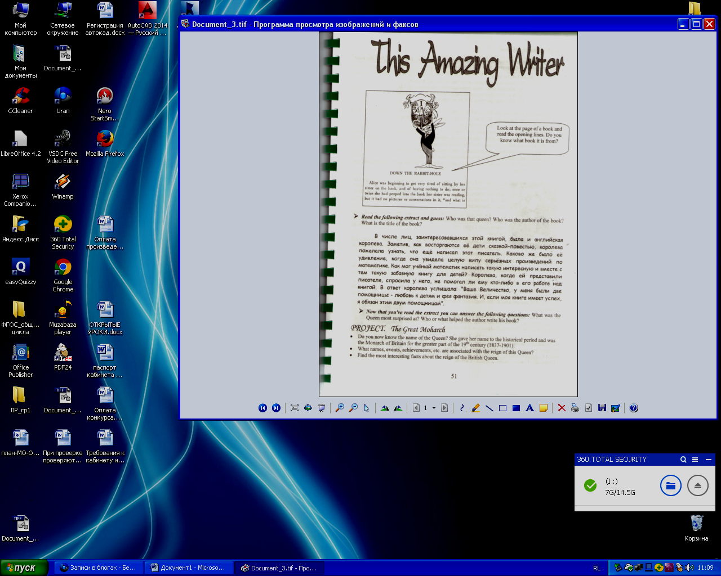Select the VSDC Free Video Editor shortcut

[x=63, y=147]
